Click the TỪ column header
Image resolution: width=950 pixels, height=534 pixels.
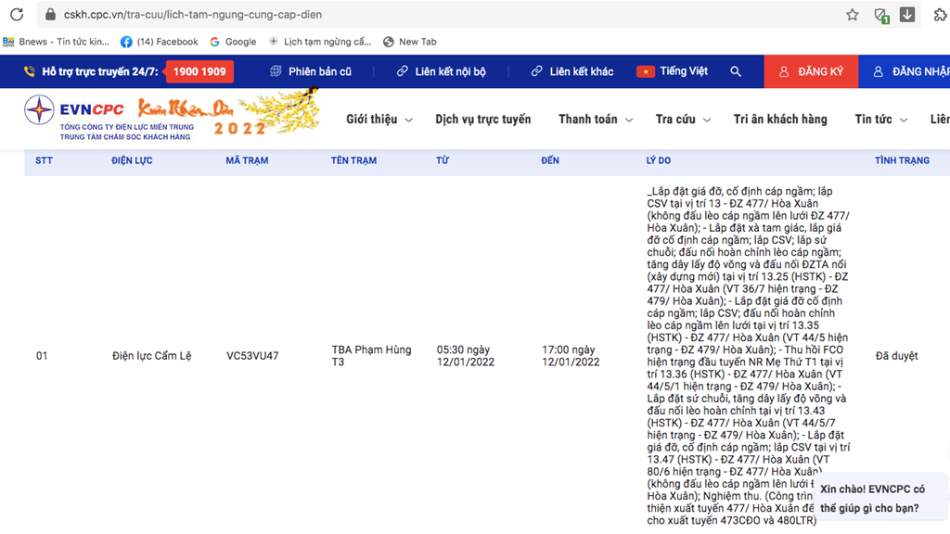443,160
